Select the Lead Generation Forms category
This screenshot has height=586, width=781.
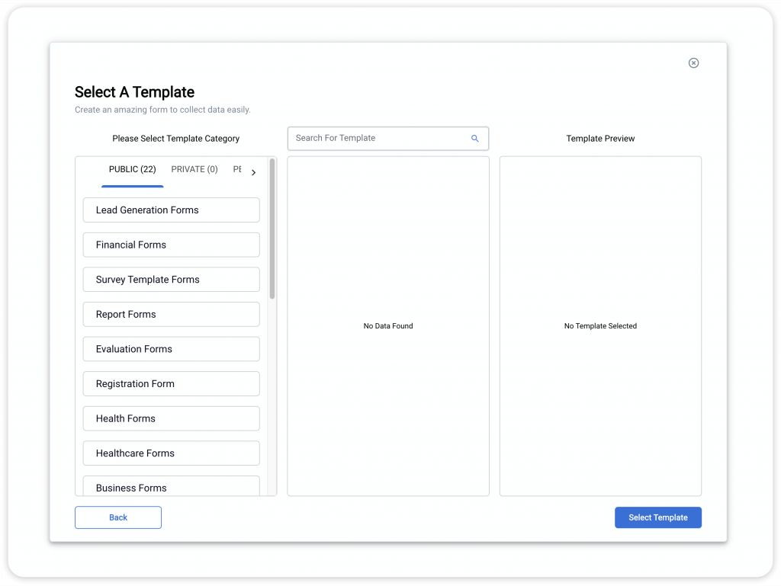(171, 210)
